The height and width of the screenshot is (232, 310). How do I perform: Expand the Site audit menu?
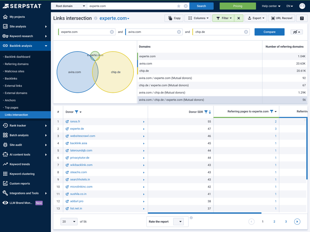pos(26,145)
